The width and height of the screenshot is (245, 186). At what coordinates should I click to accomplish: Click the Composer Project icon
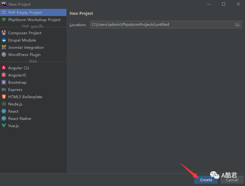point(4,33)
